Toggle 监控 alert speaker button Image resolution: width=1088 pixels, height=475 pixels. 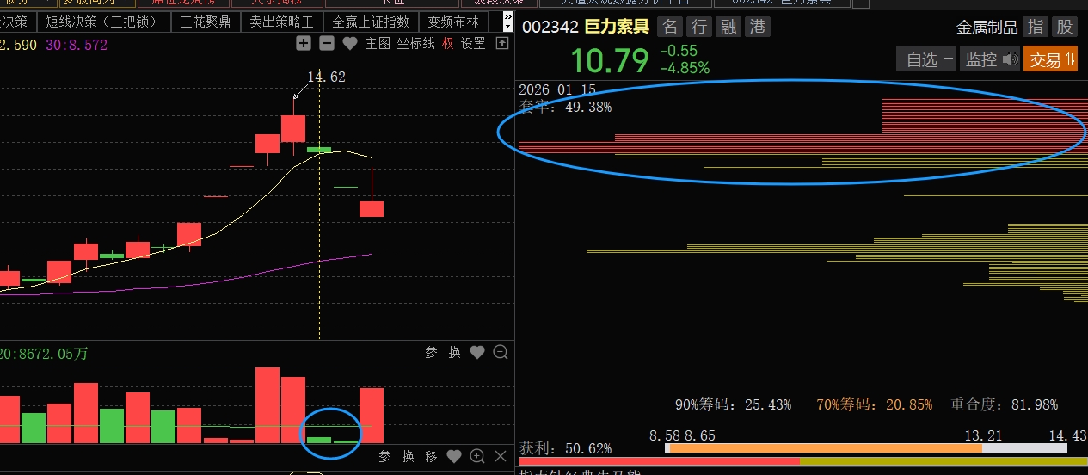(990, 59)
